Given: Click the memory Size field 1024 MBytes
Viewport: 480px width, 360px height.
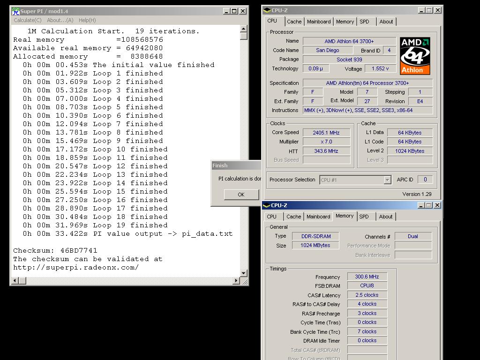Looking at the screenshot, I should point(316,245).
